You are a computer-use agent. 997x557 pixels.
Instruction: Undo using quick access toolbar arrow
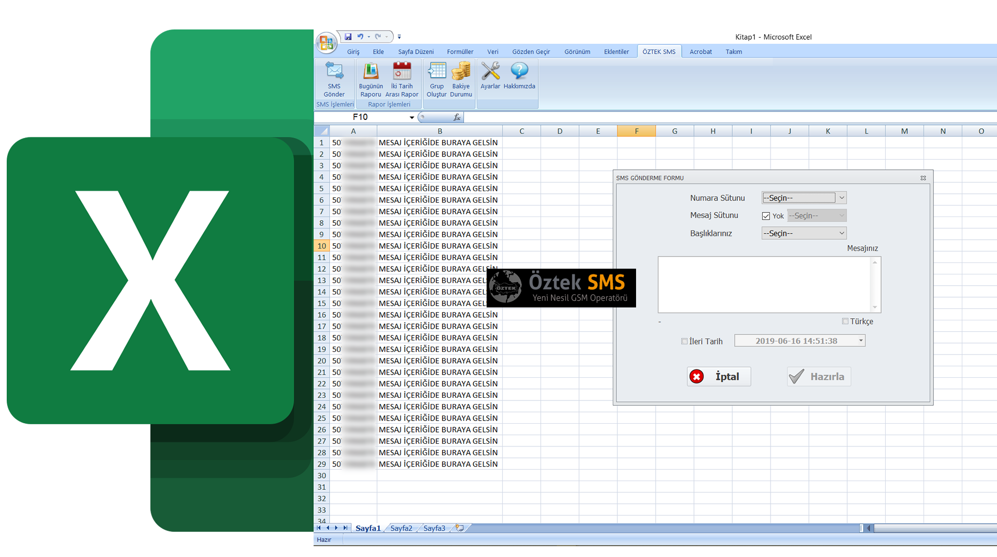click(360, 37)
